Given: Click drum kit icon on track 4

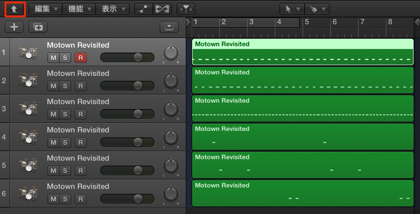Looking at the screenshot, I should pos(28,137).
